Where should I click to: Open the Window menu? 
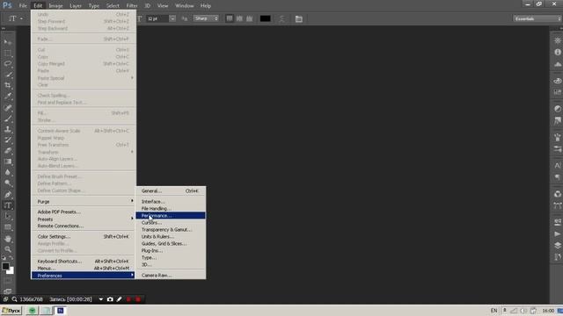pyautogui.click(x=185, y=6)
